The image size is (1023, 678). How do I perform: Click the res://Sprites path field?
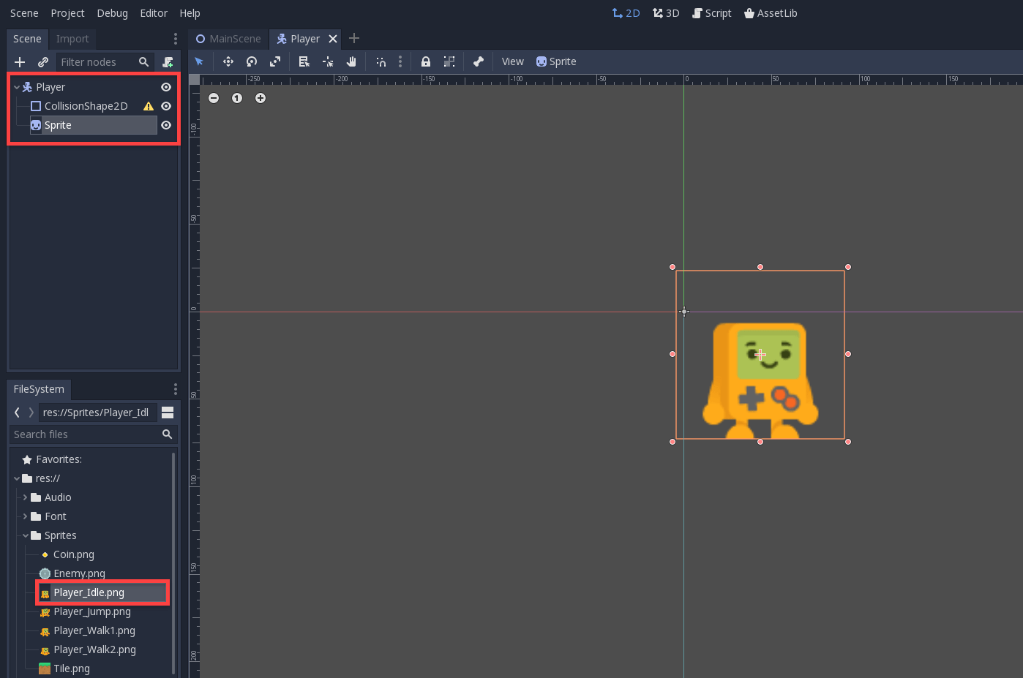pos(98,413)
